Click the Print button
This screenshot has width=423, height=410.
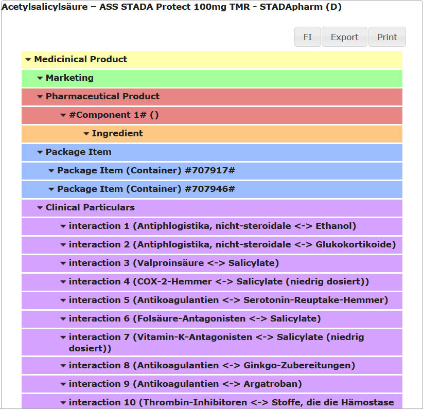387,37
